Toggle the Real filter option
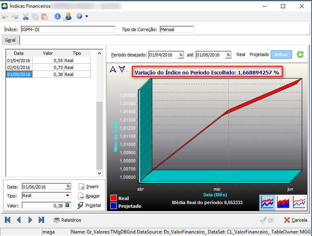Screen dimensions: 312x236 (x=241, y=54)
